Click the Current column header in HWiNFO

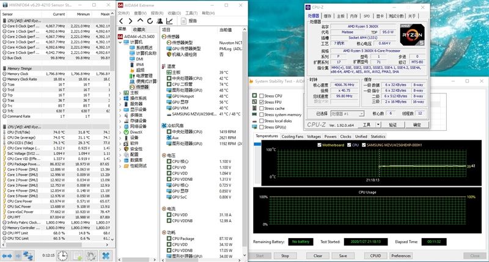pyautogui.click(x=59, y=14)
